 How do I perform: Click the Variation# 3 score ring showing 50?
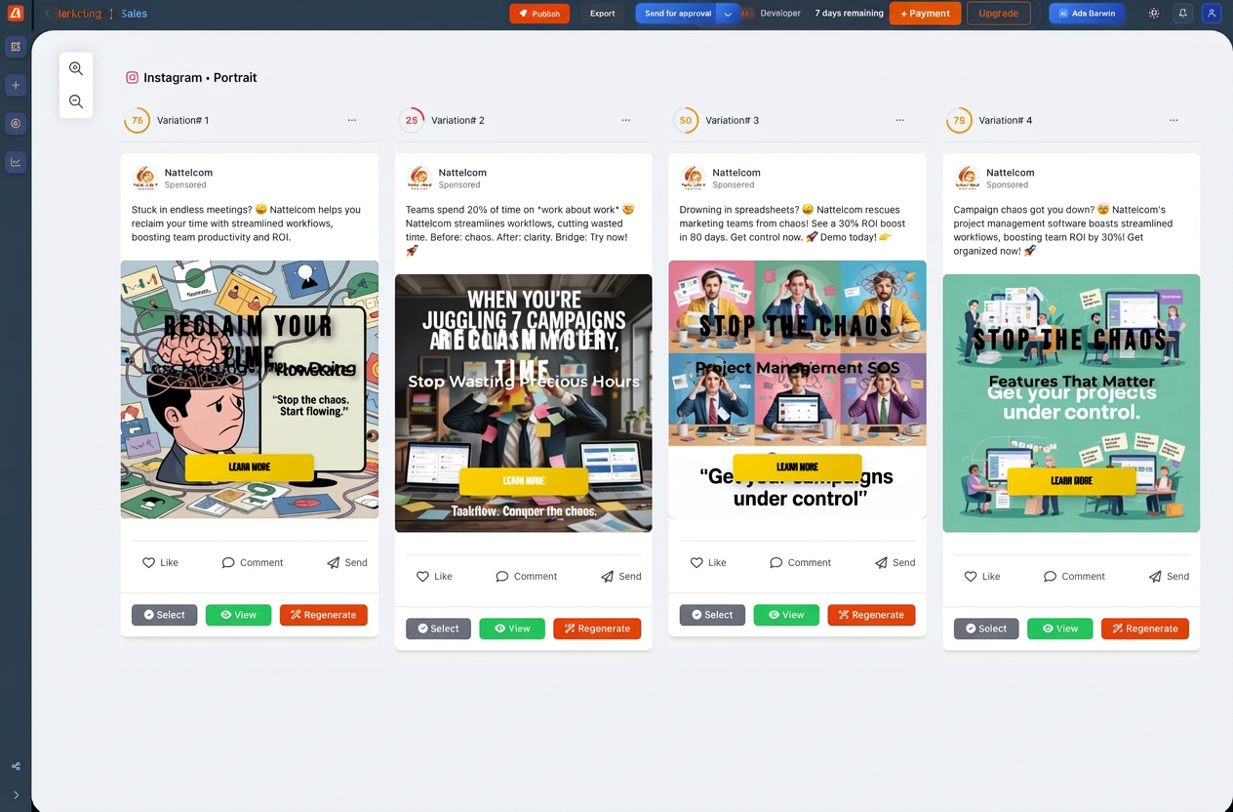coord(686,120)
